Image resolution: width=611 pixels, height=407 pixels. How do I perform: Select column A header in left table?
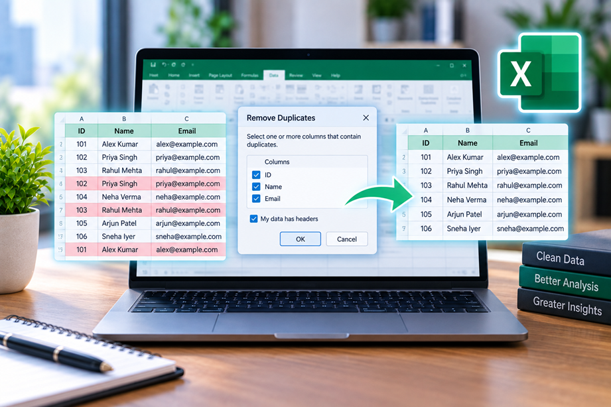82,119
